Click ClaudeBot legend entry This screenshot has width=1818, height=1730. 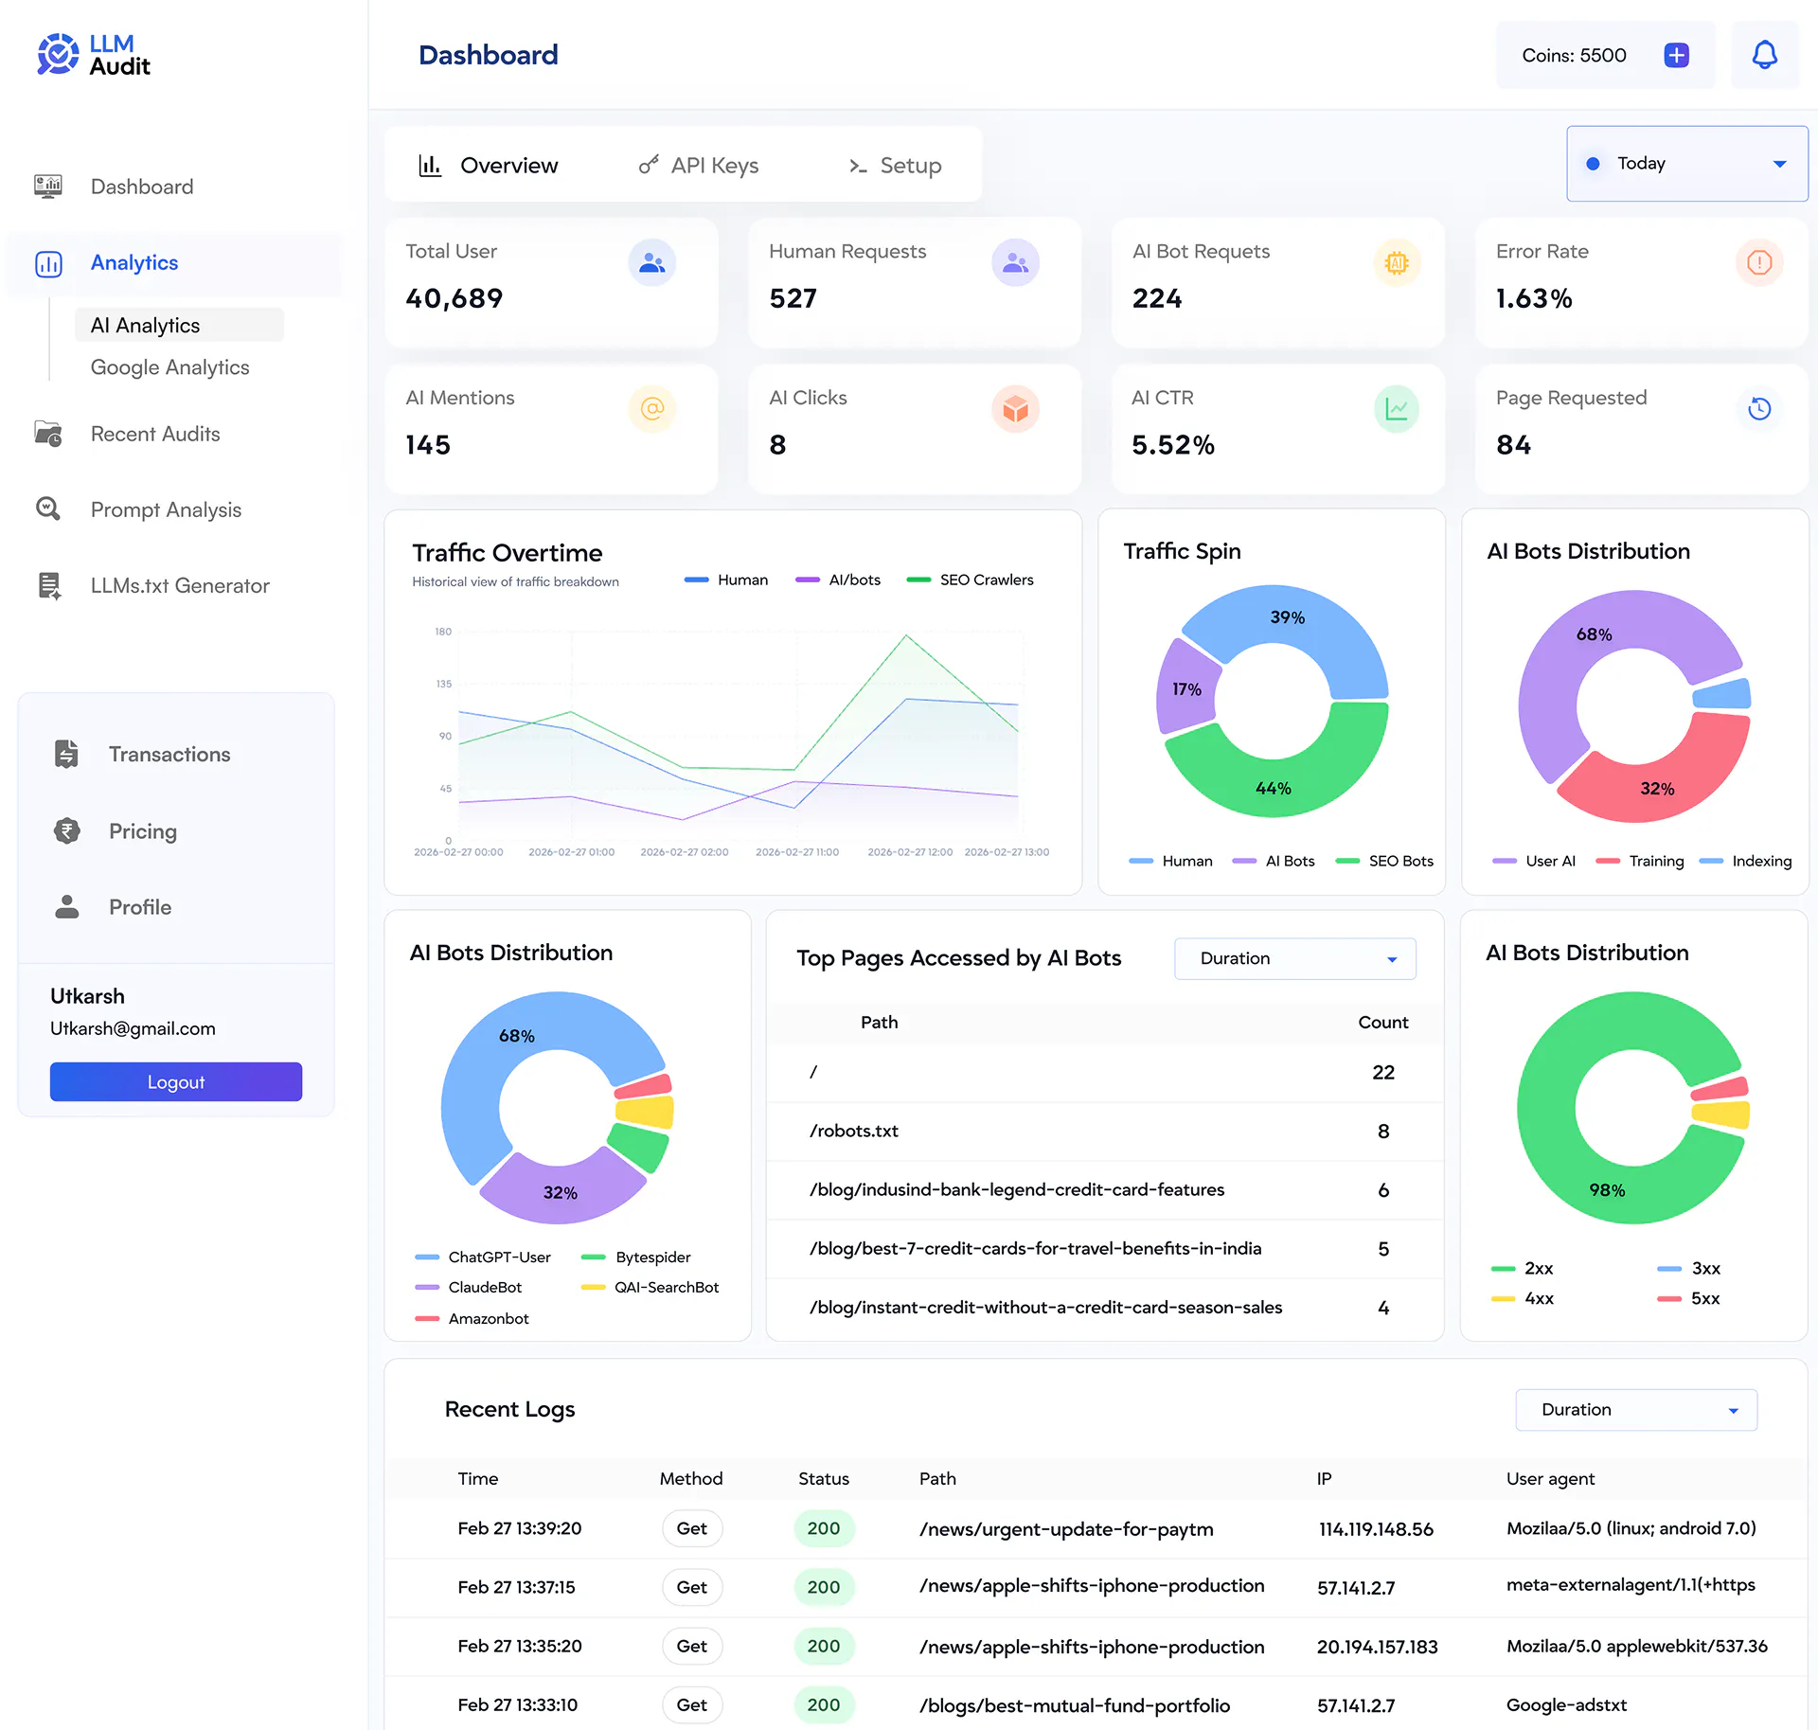(469, 1287)
